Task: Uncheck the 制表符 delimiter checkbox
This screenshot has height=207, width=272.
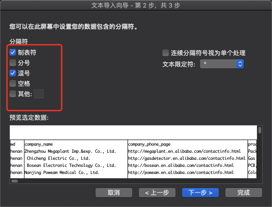Action: [x=13, y=52]
